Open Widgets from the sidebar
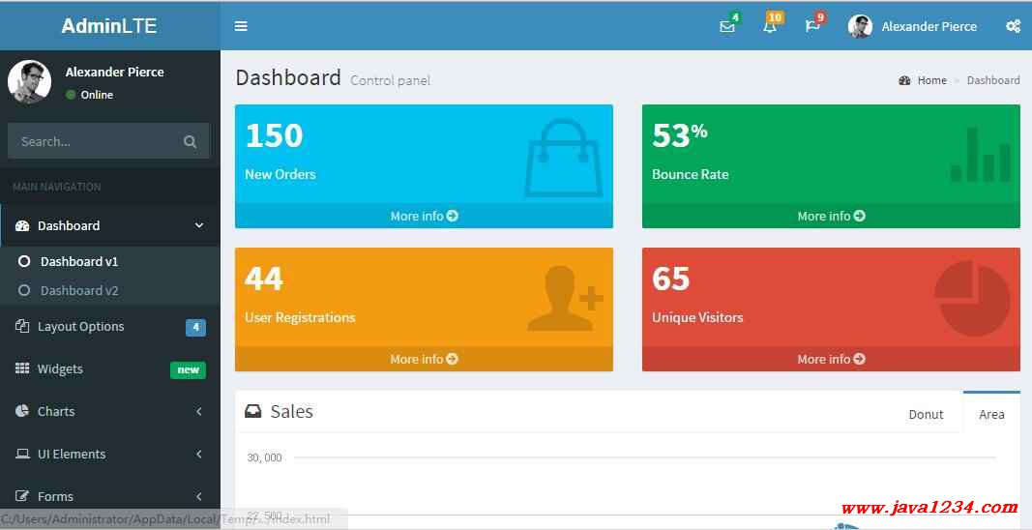 coord(60,368)
